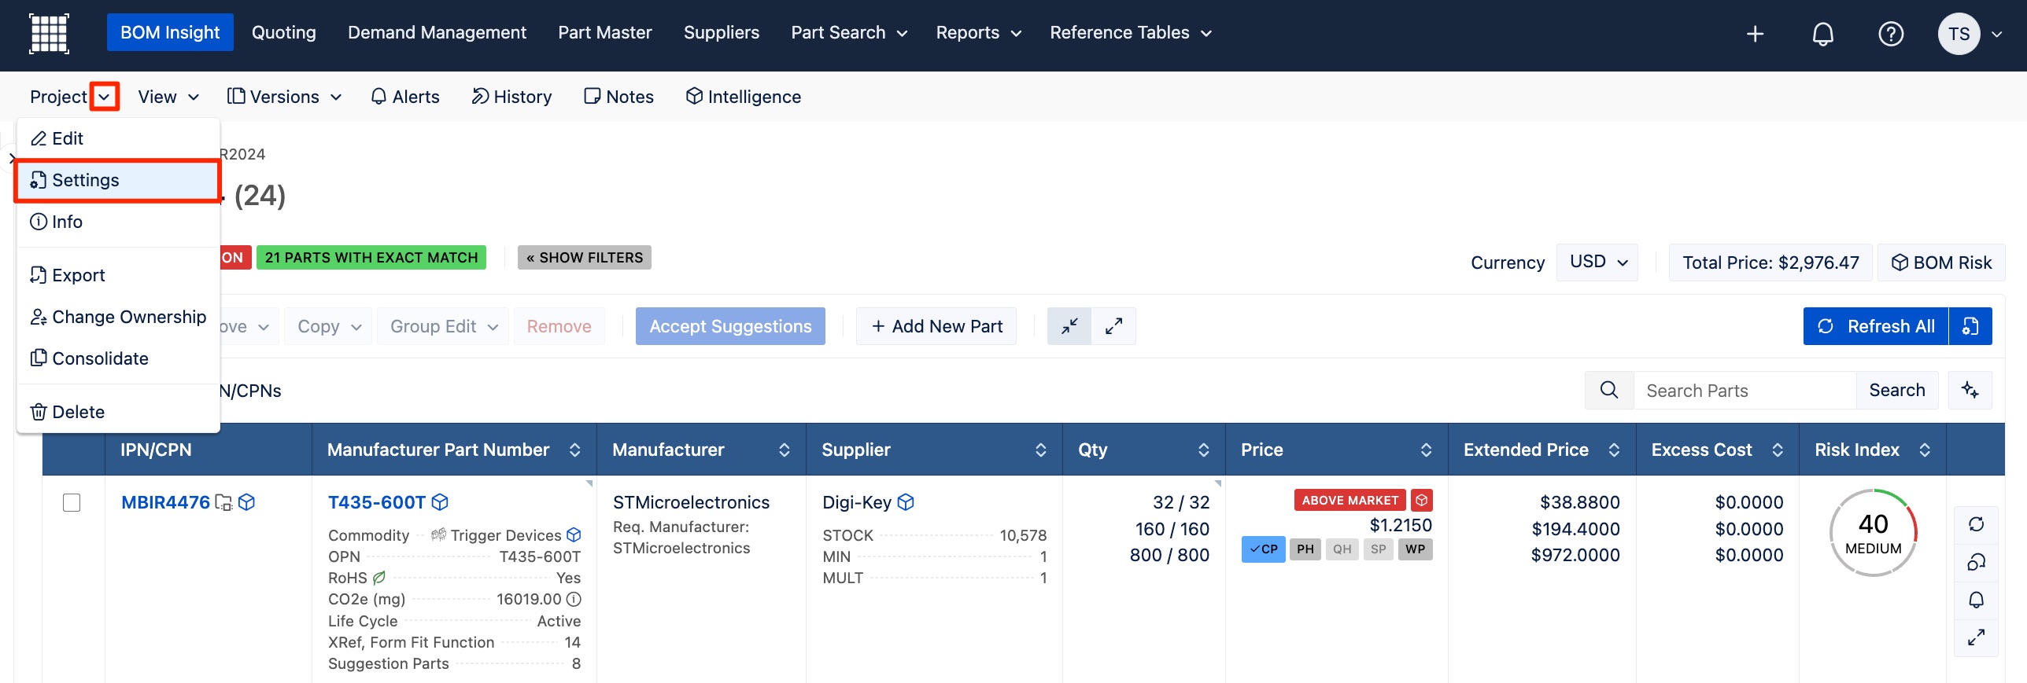Expand the Reports menu
Screen dimensions: 2027x683
[x=978, y=33]
